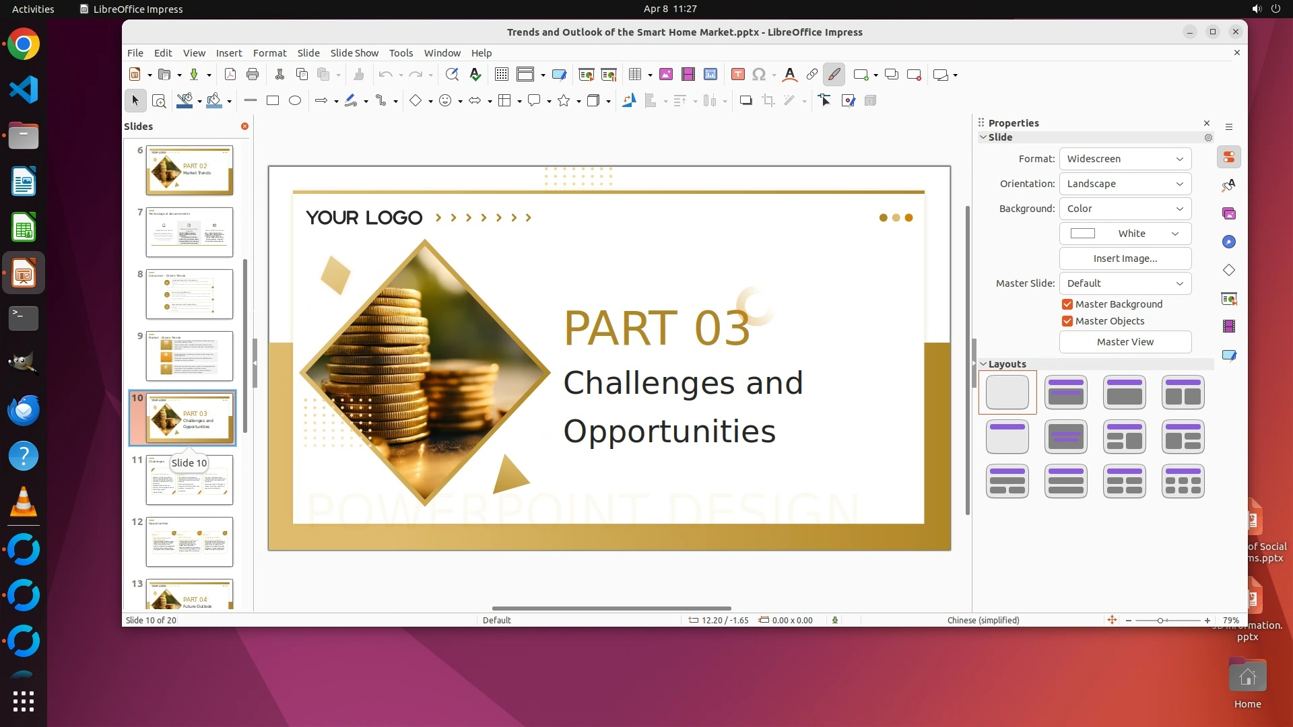Screen dimensions: 1293x727
Task: Open the Format Widescreen dropdown
Action: pyautogui.click(x=1125, y=159)
